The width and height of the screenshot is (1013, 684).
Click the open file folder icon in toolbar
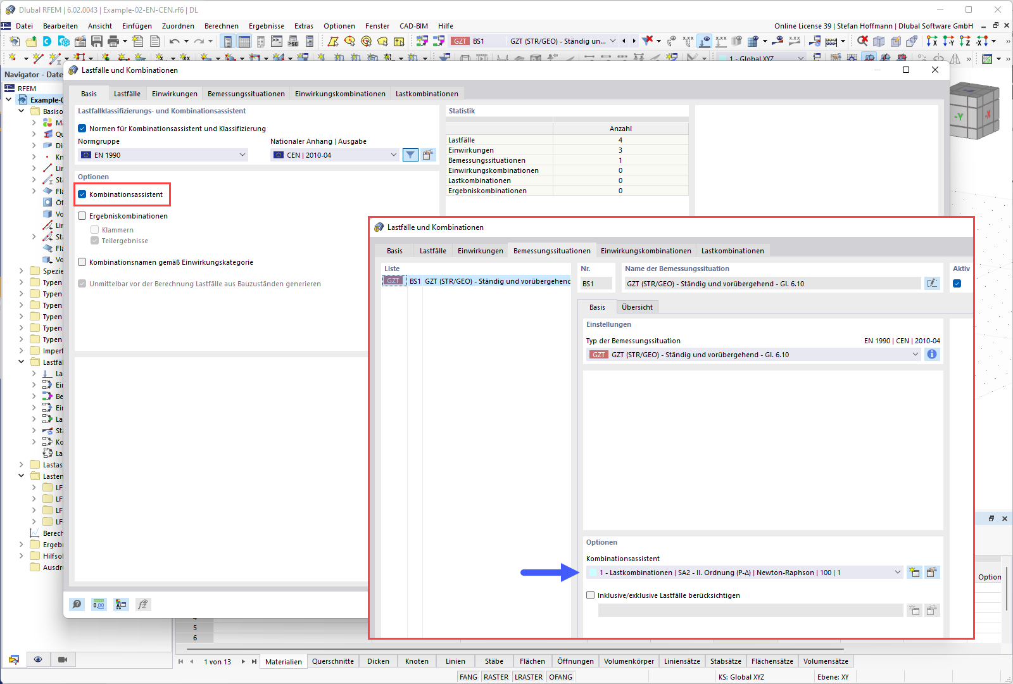pos(31,41)
